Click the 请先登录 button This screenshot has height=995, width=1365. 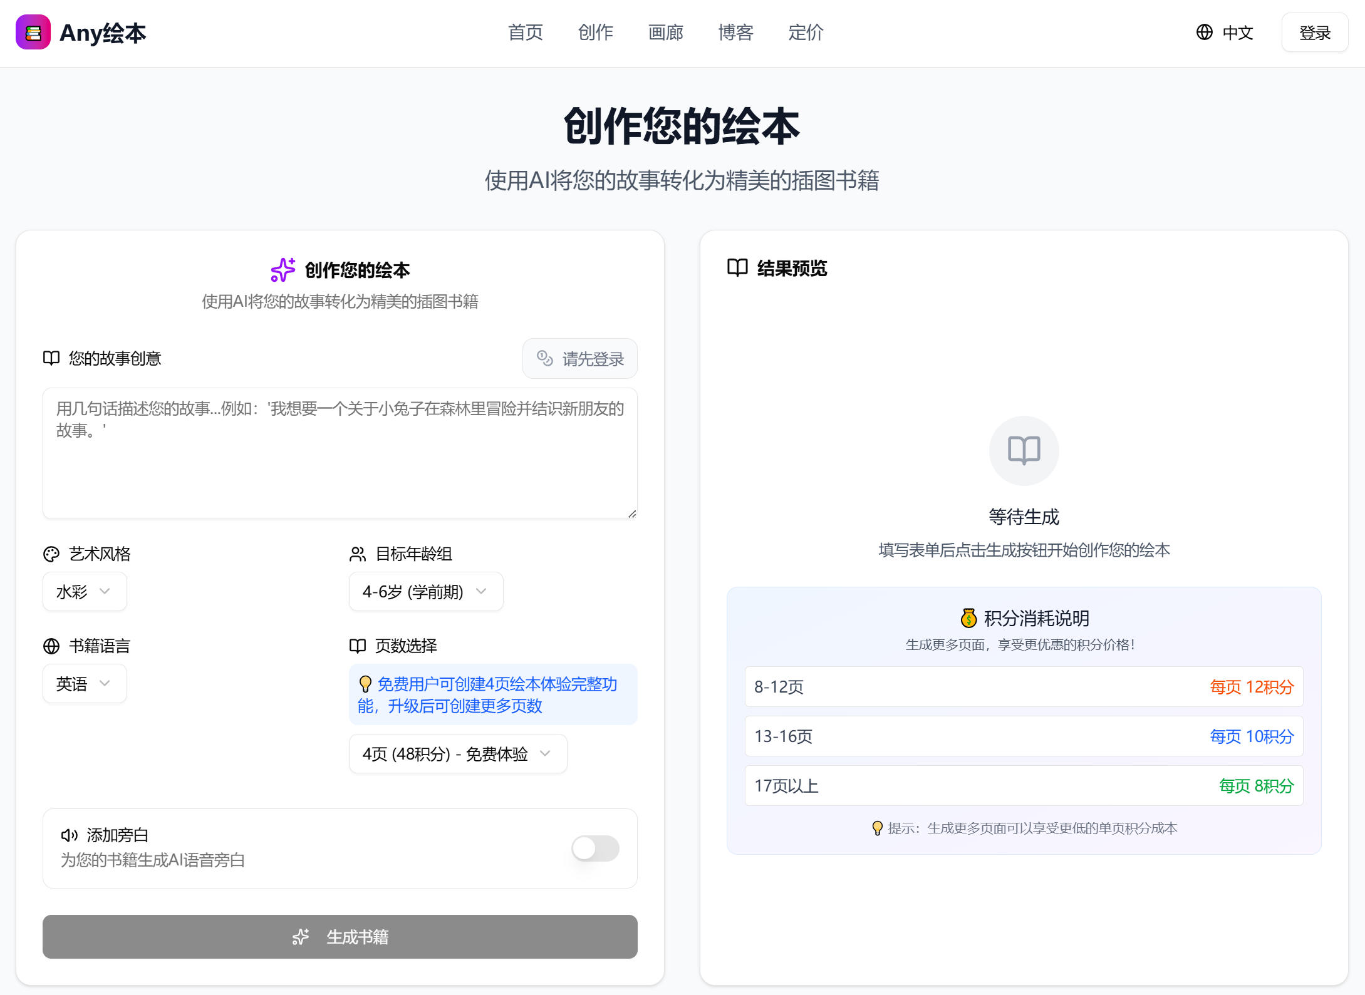point(579,358)
